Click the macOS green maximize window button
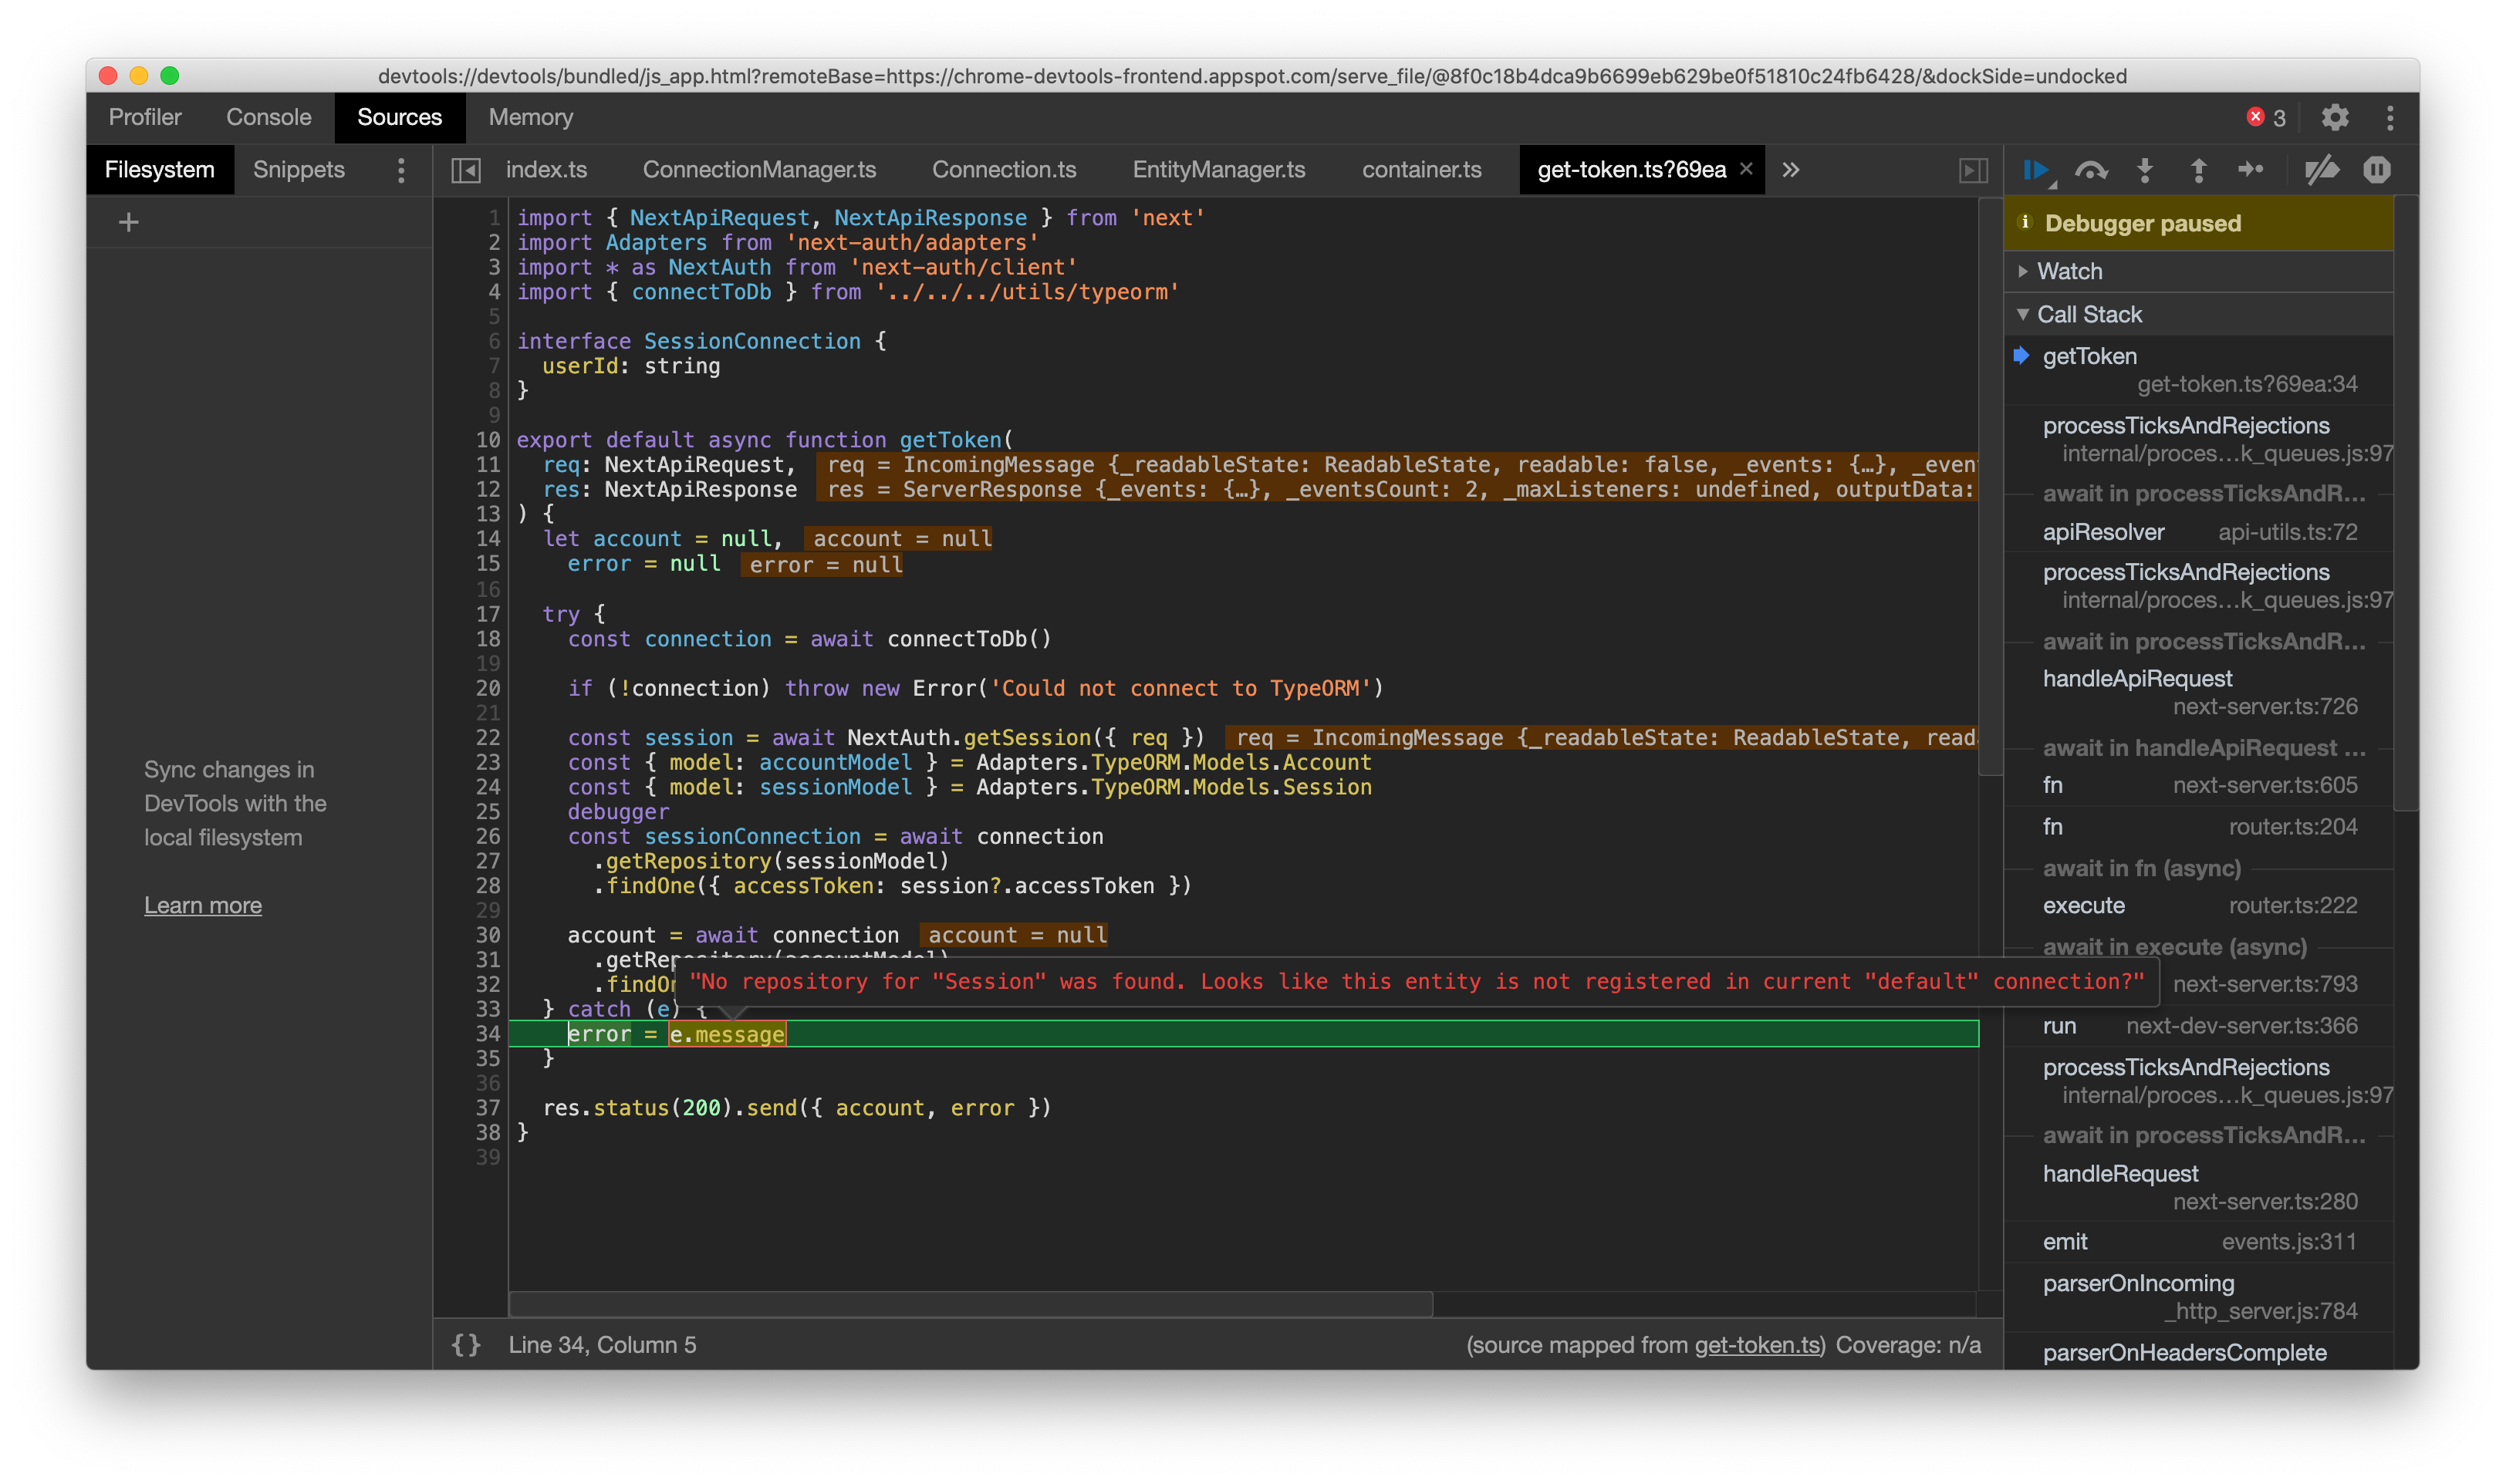This screenshot has width=2506, height=1484. coord(170,75)
